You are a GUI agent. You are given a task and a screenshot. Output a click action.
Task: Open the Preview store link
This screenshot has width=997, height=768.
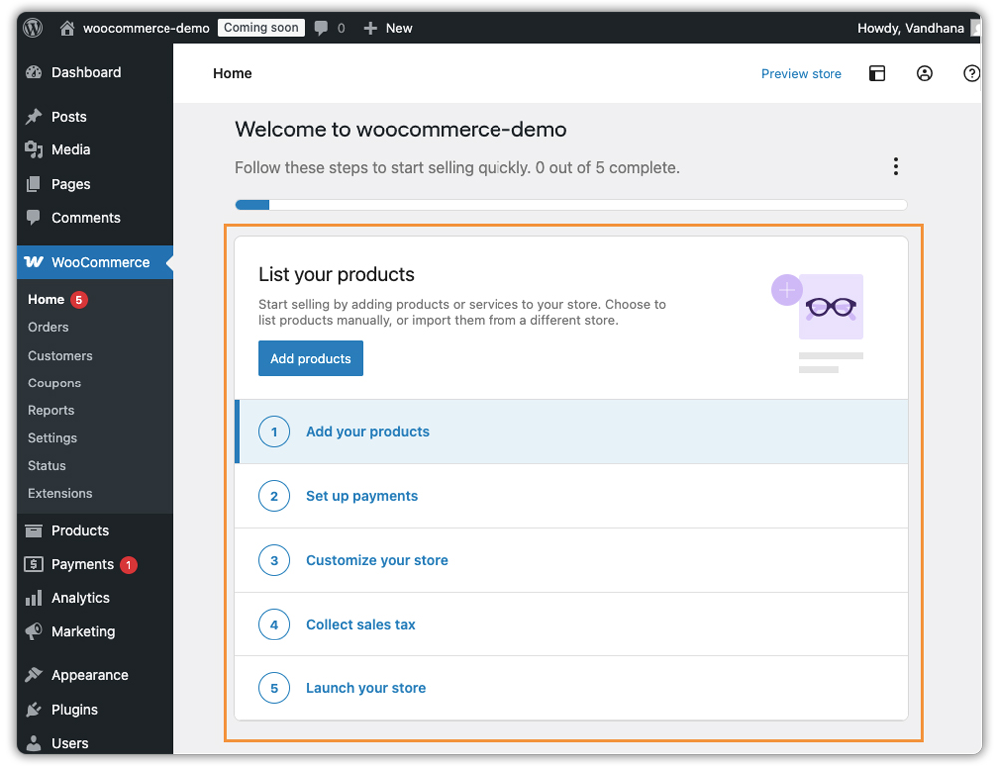point(801,73)
